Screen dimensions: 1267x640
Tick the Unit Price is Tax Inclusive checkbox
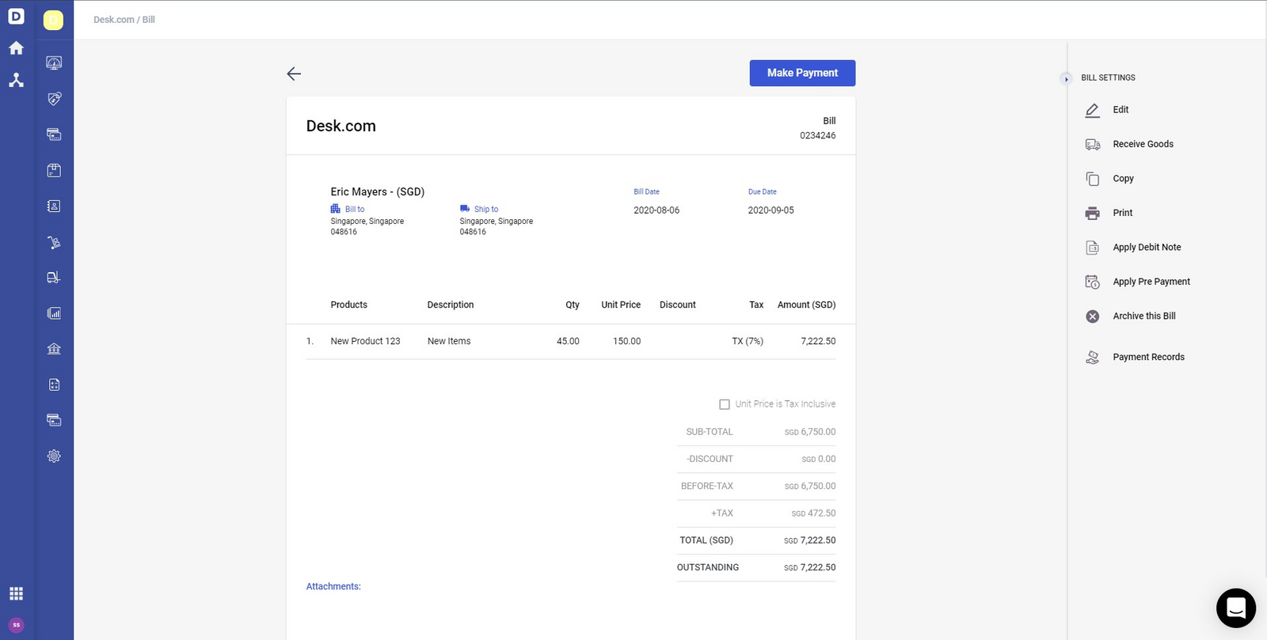724,404
